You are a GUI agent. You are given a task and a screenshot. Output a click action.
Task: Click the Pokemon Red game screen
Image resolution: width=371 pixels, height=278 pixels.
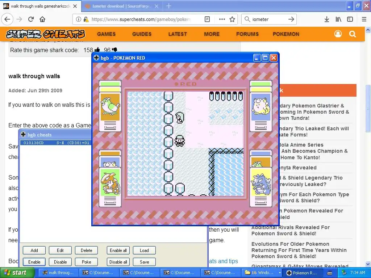pyautogui.click(x=185, y=144)
